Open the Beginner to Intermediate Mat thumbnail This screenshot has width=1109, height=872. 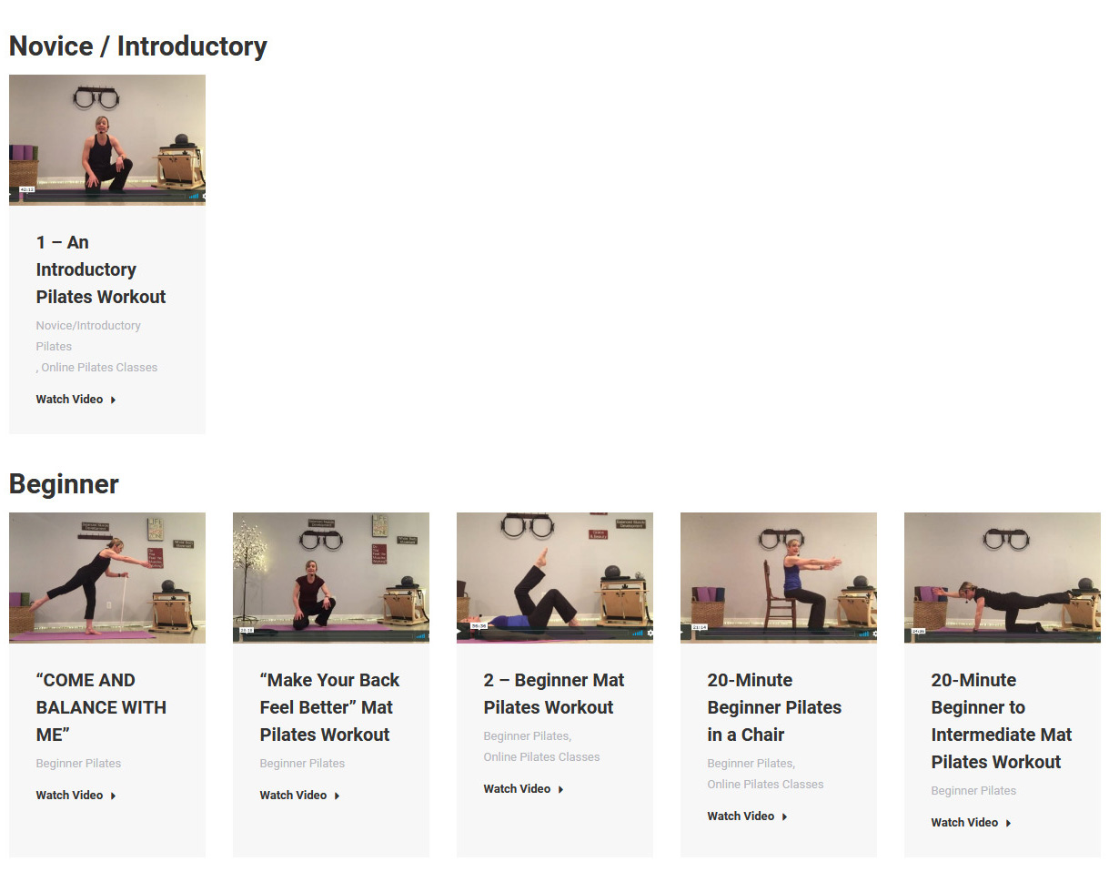tap(1003, 578)
